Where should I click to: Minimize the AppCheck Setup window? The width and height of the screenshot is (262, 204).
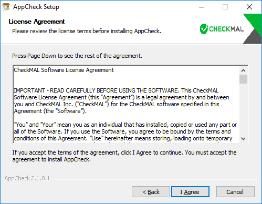(x=202, y=7)
